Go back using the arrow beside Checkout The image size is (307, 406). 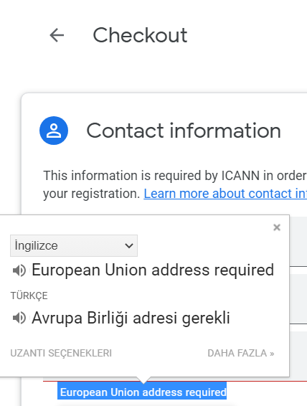point(57,35)
